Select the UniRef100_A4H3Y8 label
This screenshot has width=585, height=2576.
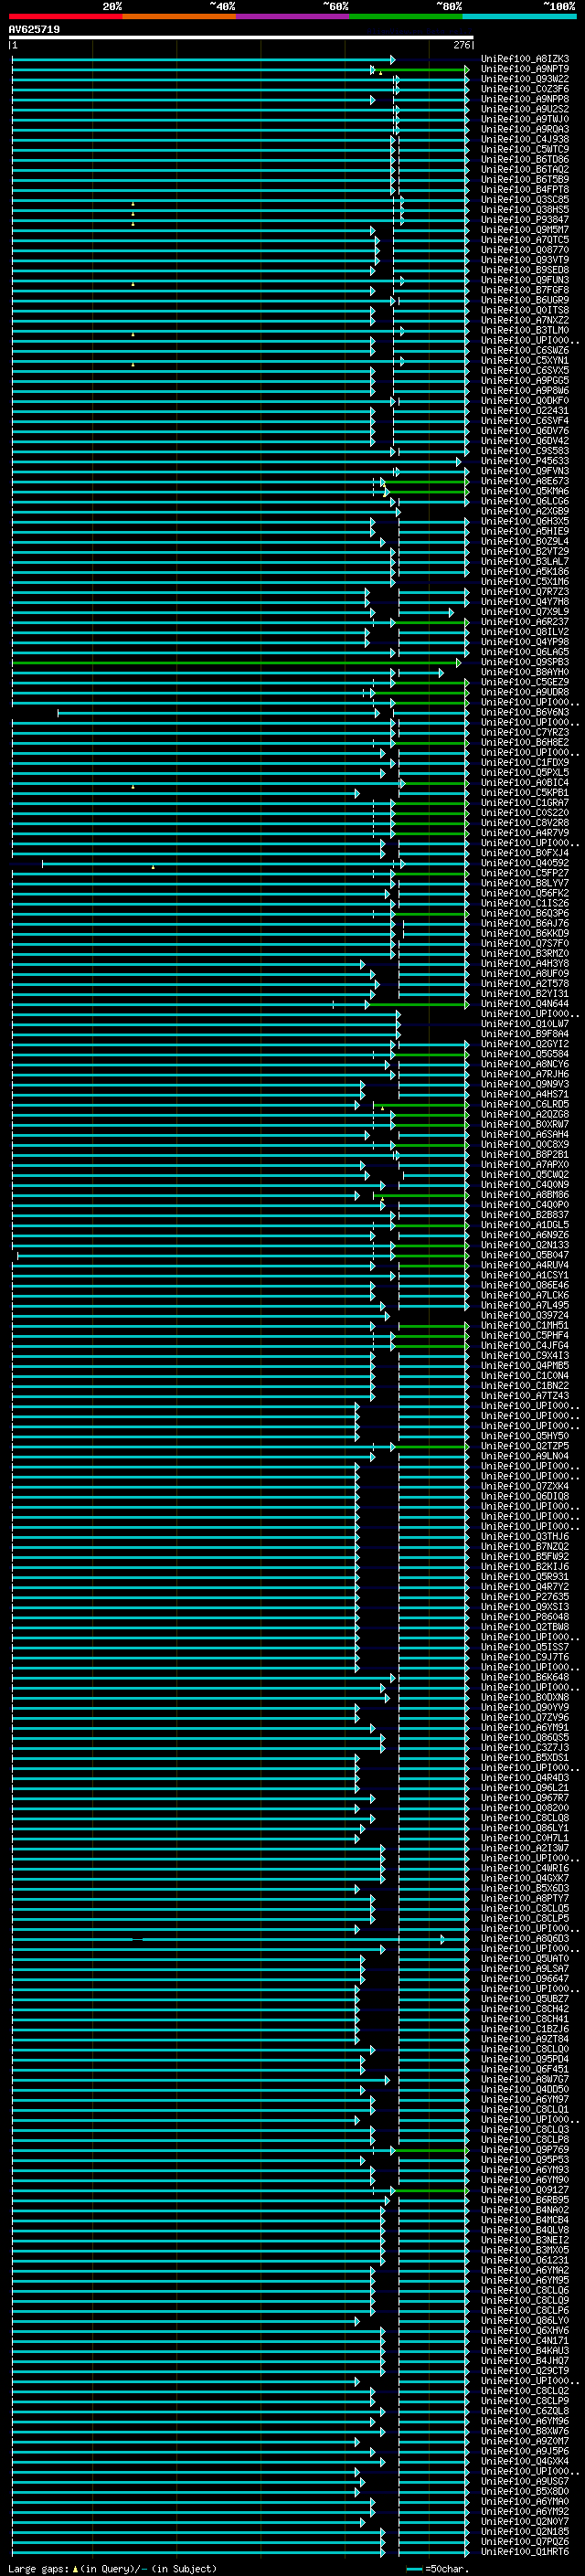pyautogui.click(x=525, y=963)
